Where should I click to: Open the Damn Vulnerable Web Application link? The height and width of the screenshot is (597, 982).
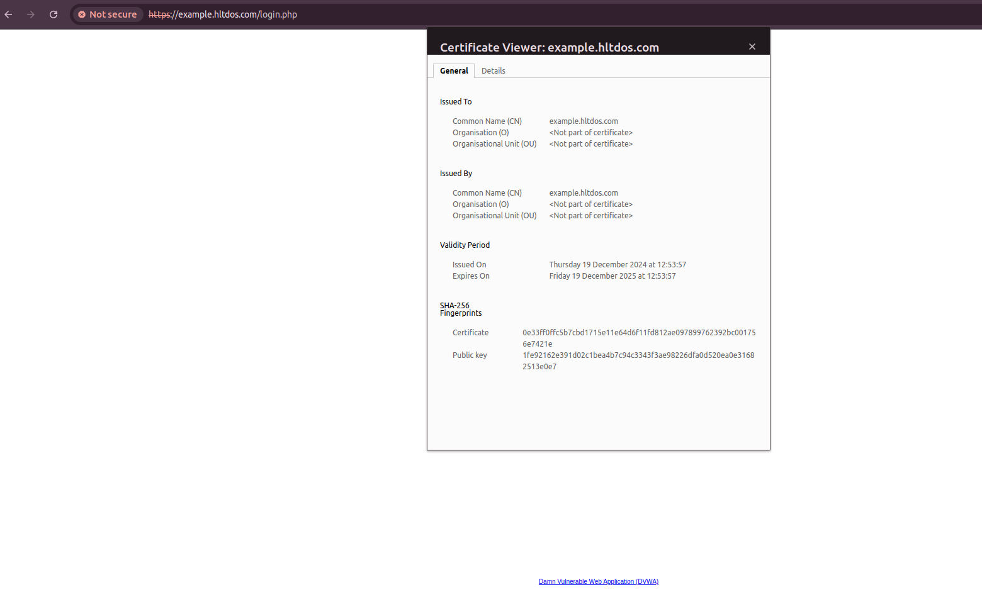(599, 582)
